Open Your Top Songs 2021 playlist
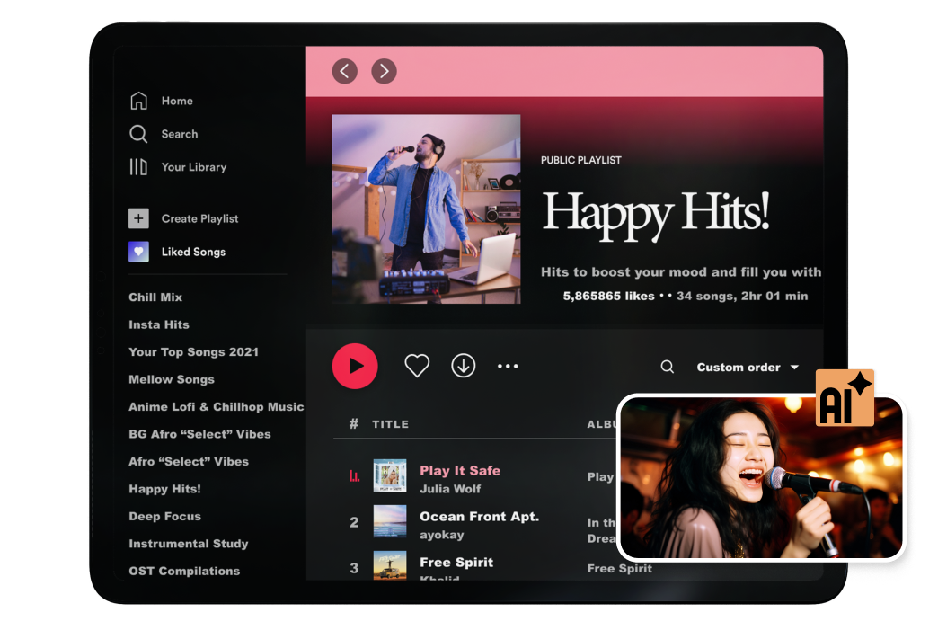Screen dimensions: 938x630 tap(194, 352)
